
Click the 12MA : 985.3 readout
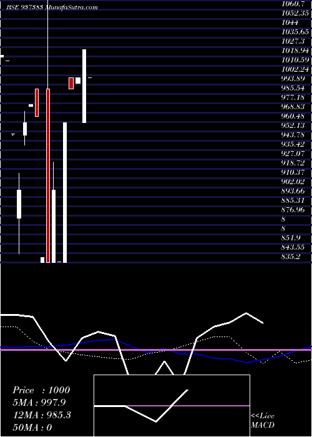(42, 415)
